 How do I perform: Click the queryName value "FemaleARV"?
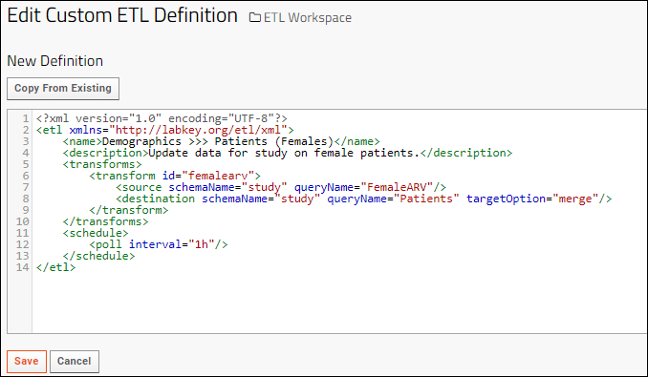coord(397,187)
